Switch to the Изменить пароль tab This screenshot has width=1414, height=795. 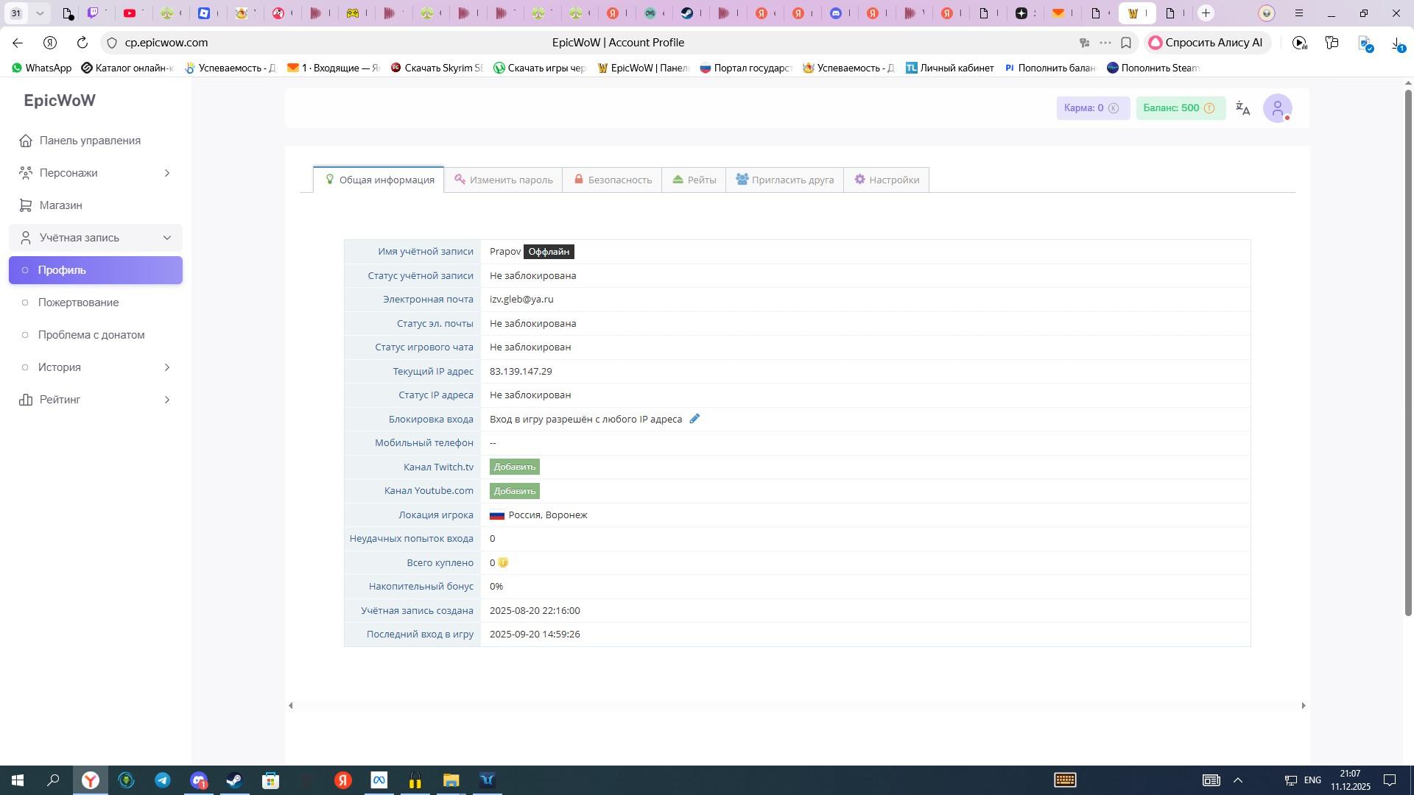(x=504, y=180)
